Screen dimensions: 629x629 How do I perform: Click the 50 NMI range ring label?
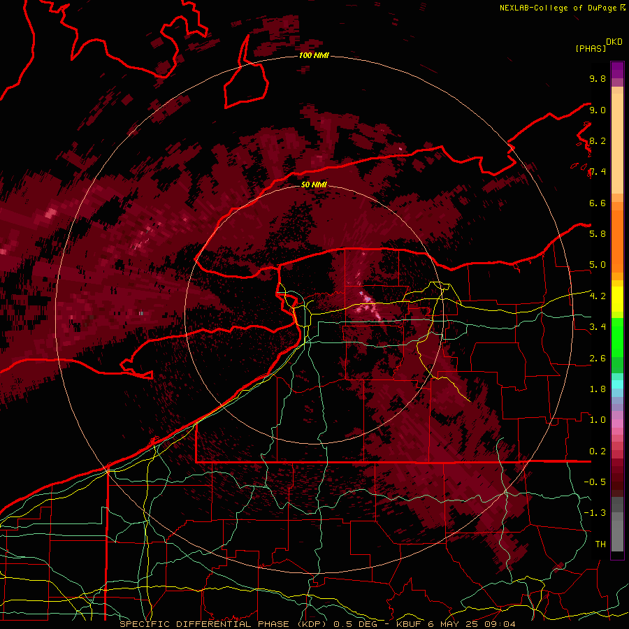(314, 185)
